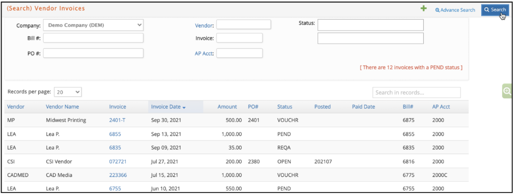Sort by Vendor column header
Image resolution: width=513 pixels, height=194 pixels.
16,107
